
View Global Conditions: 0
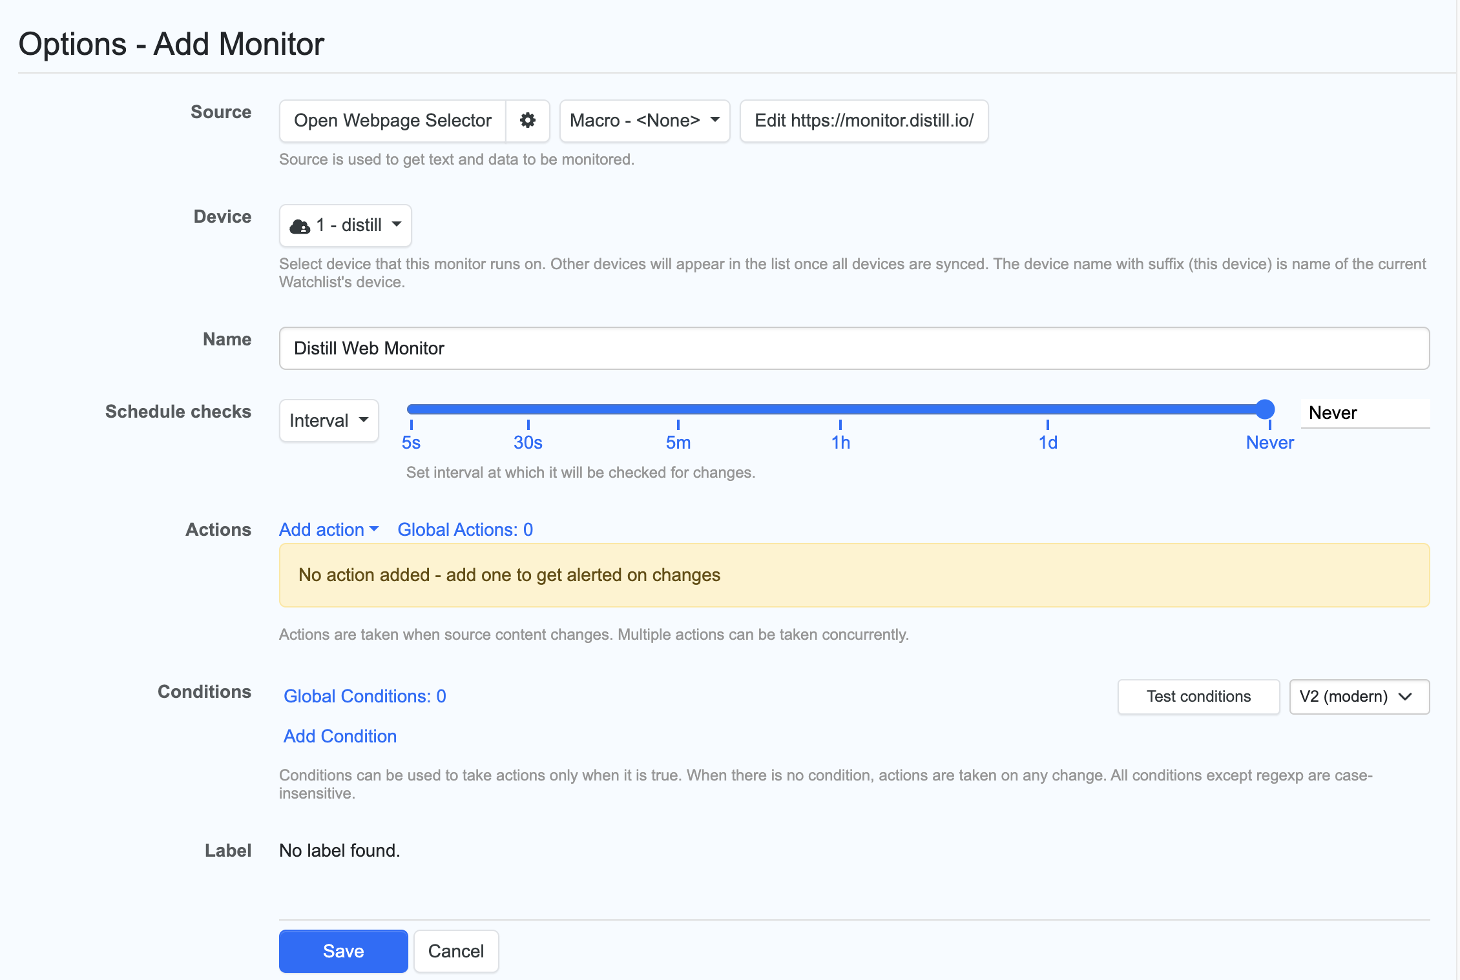(364, 696)
